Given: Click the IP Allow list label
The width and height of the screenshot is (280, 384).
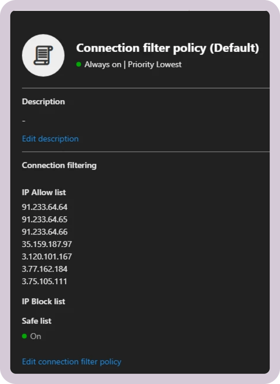Looking at the screenshot, I should pyautogui.click(x=44, y=193).
